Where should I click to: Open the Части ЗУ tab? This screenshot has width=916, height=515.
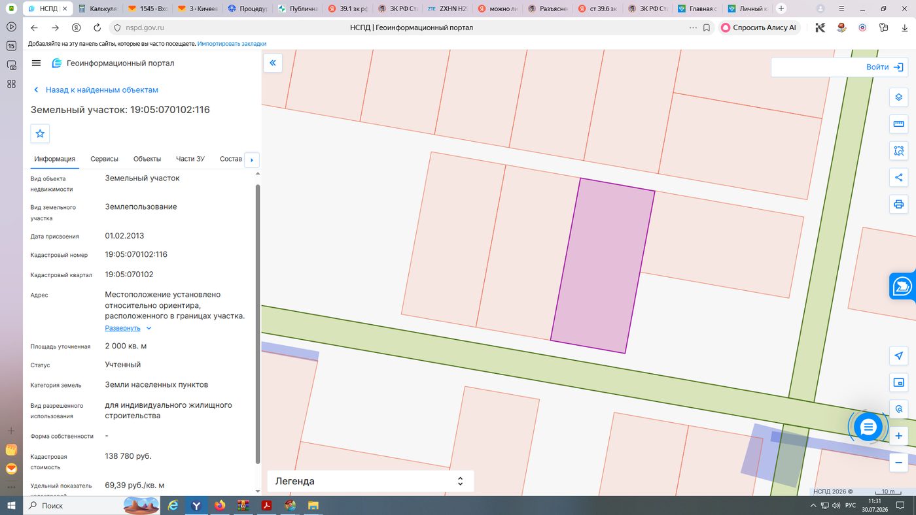coord(190,159)
